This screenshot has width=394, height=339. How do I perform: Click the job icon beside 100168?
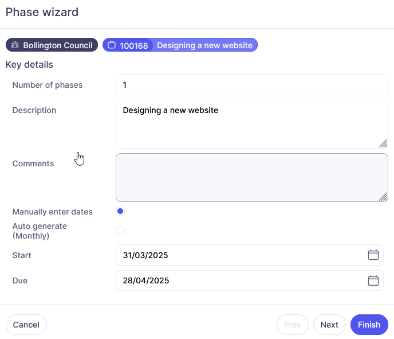coord(112,45)
